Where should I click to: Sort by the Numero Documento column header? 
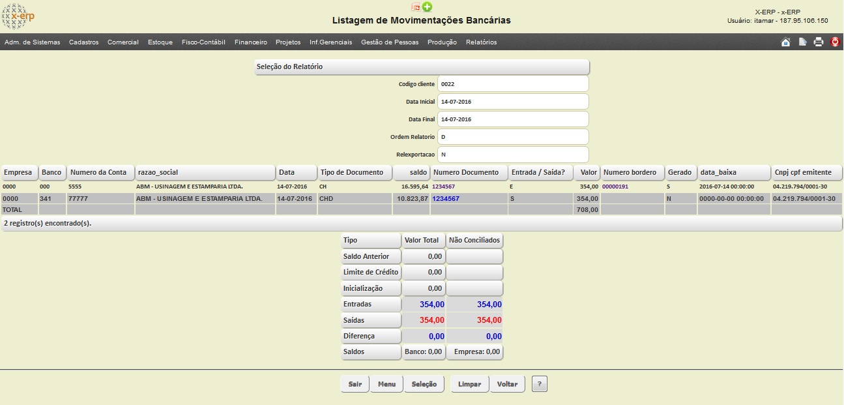469,172
